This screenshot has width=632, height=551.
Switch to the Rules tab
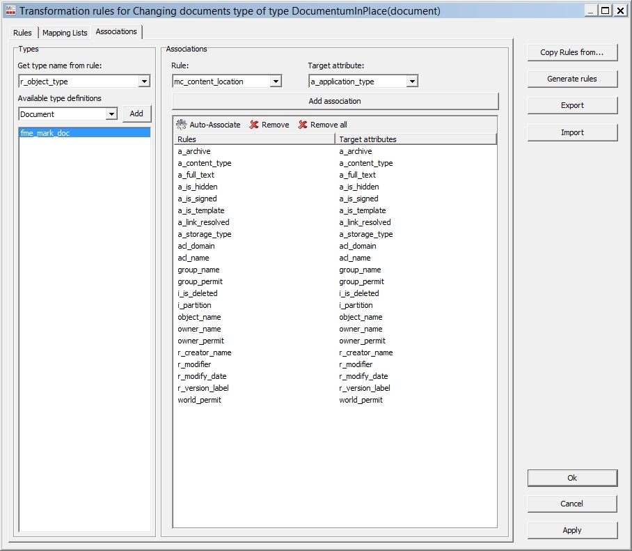pos(22,33)
